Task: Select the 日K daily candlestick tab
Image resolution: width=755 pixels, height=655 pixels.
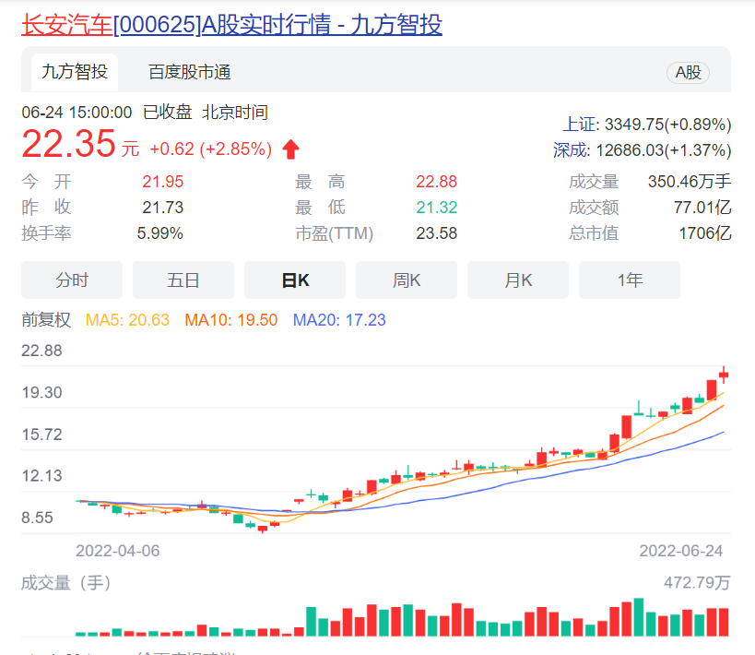Action: click(x=295, y=280)
